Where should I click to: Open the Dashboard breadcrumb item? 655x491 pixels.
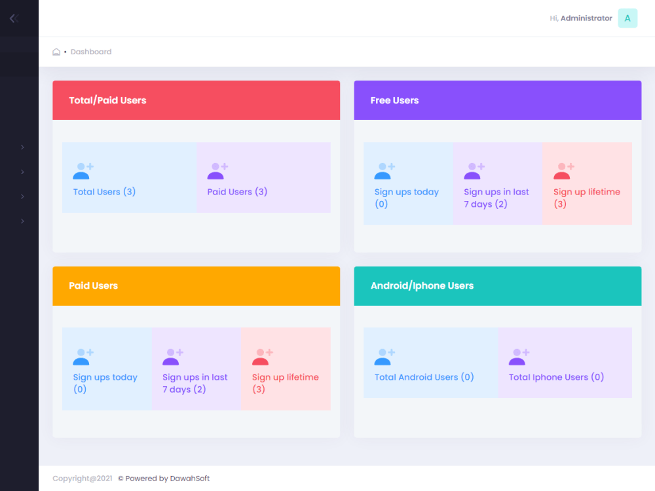click(90, 52)
